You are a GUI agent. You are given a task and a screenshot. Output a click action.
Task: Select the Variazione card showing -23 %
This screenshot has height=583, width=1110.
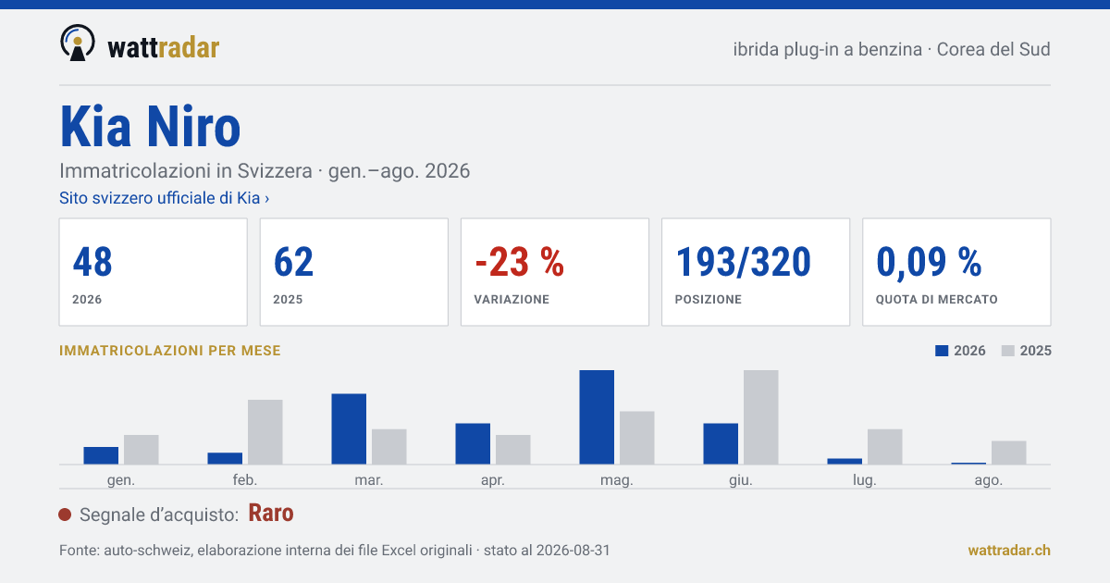[555, 272]
